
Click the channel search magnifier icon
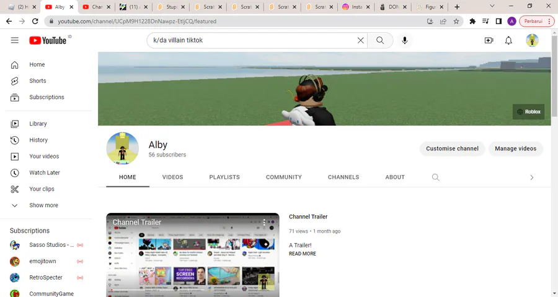click(x=436, y=178)
